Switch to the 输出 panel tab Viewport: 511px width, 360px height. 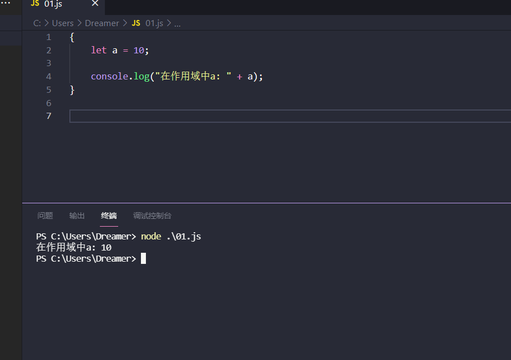coord(77,216)
